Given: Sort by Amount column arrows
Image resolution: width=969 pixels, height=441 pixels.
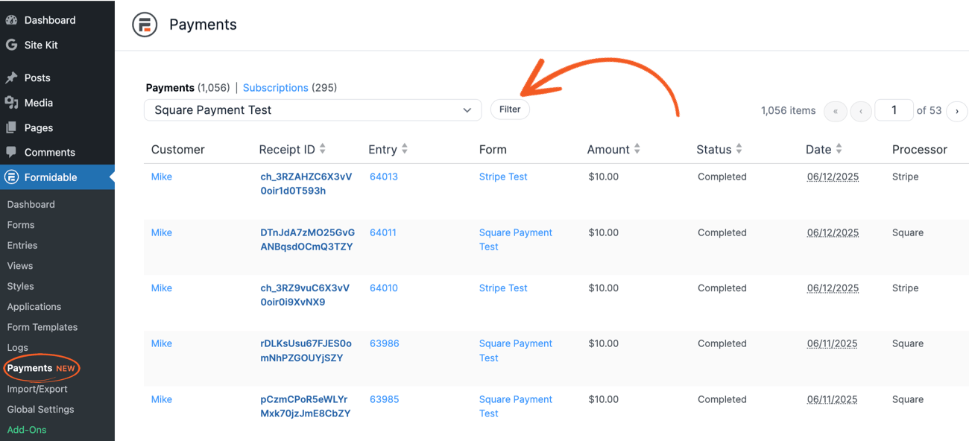Looking at the screenshot, I should 637,149.
